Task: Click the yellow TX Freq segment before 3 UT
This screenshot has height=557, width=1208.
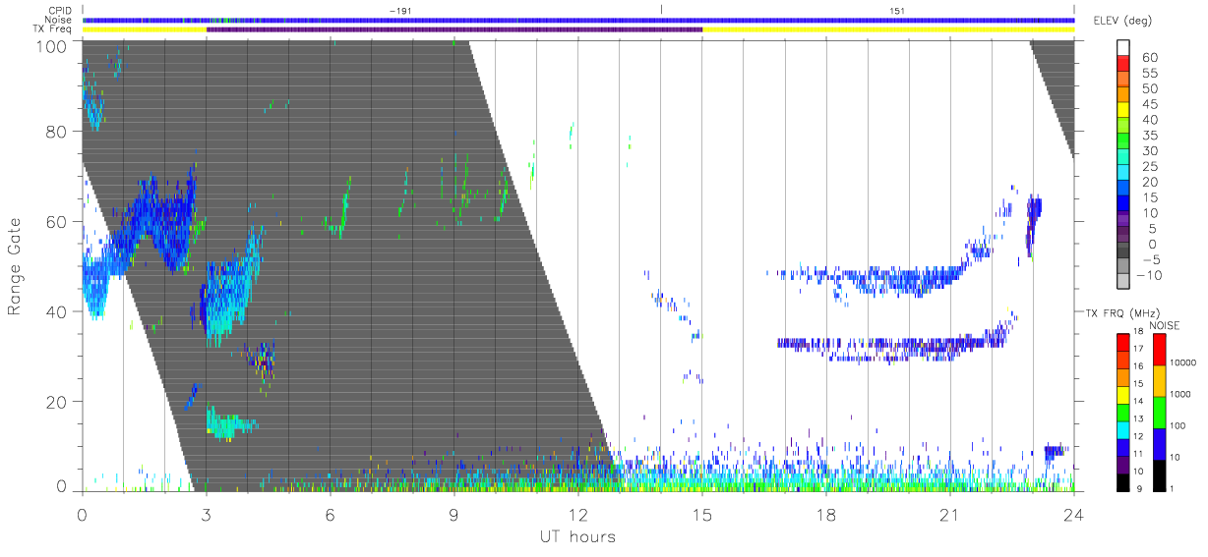Action: pos(145,29)
